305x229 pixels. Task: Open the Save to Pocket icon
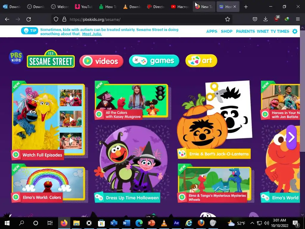[255, 19]
